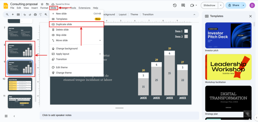Image resolution: width=258 pixels, height=122 pixels.
Task: Choose Duplicate slide from the menu
Action: 64,24
